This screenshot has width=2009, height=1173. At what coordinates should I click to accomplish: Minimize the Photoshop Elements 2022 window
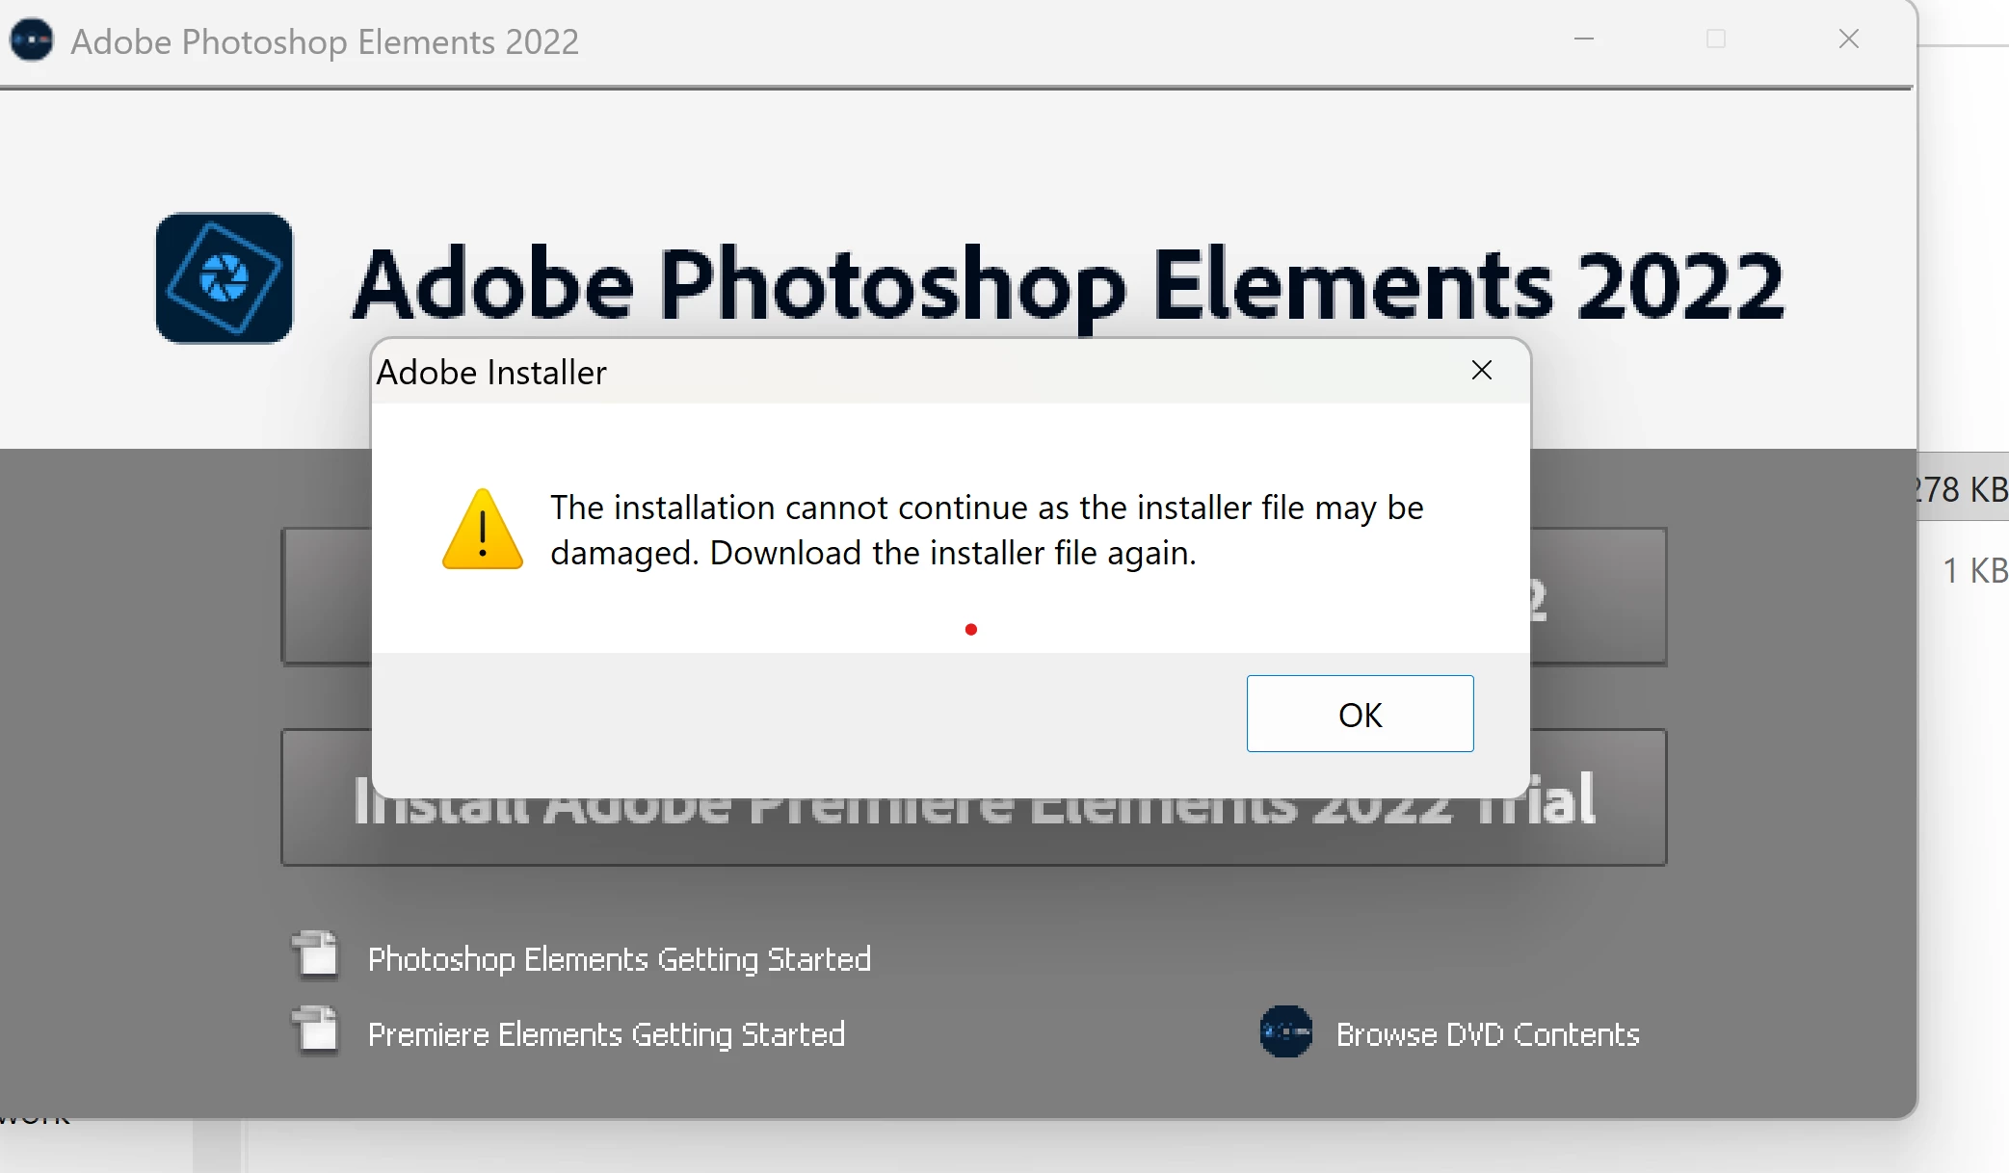(x=1584, y=39)
